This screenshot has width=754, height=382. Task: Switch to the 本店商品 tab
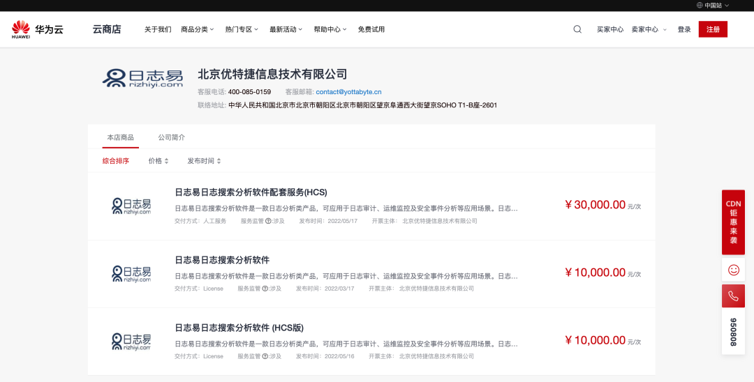tap(120, 137)
